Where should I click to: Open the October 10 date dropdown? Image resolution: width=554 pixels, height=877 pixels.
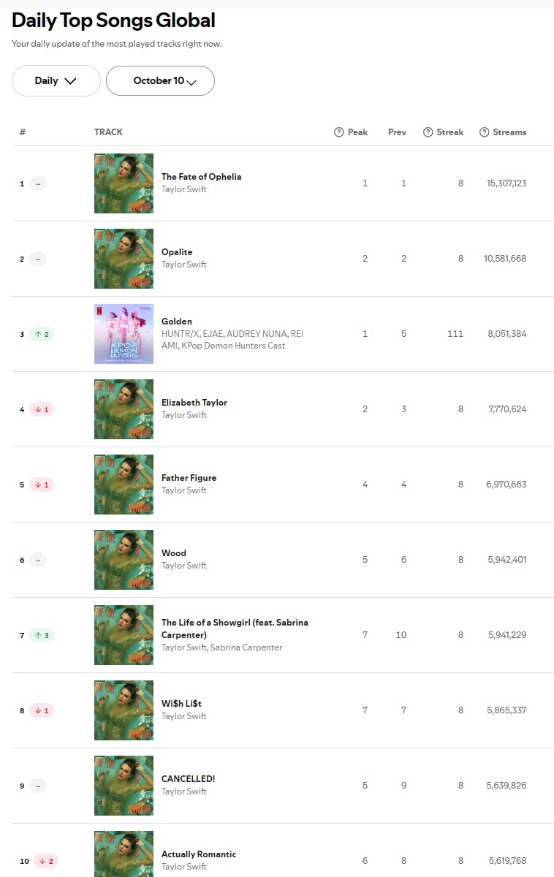click(x=160, y=81)
